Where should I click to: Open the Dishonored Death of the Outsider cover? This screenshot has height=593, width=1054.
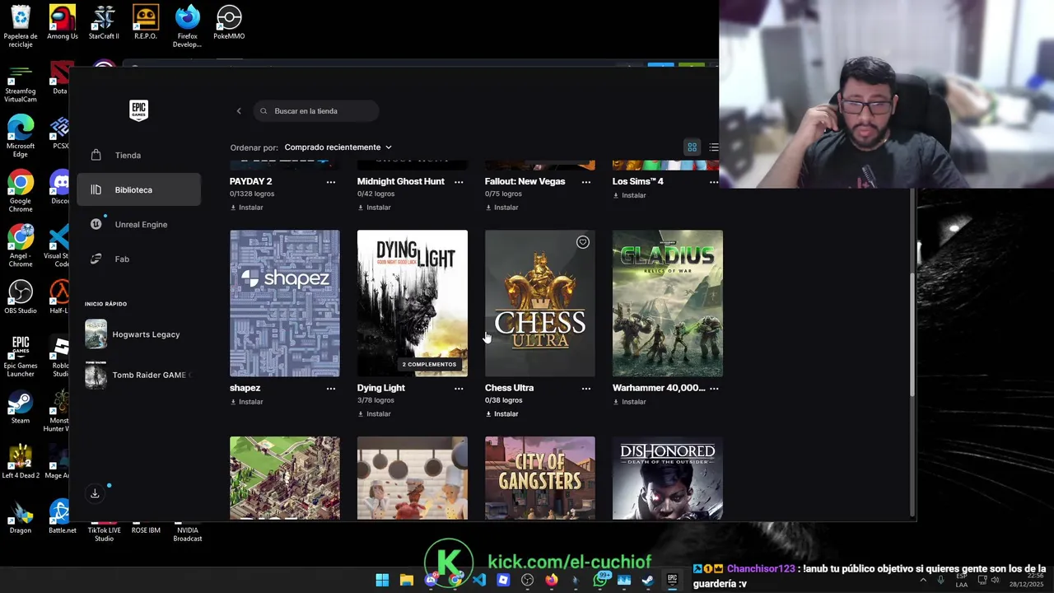pyautogui.click(x=668, y=479)
